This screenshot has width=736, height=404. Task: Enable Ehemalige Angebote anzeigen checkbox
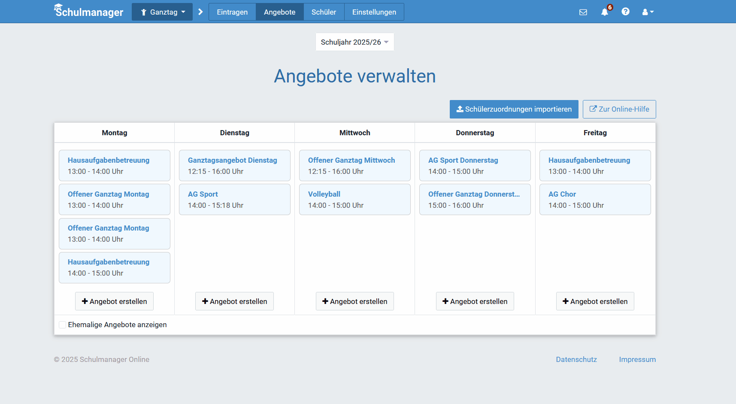tap(63, 325)
